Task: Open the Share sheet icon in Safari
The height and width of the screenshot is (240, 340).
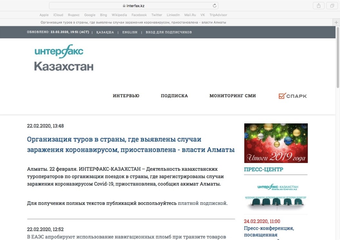Action: (x=318, y=6)
